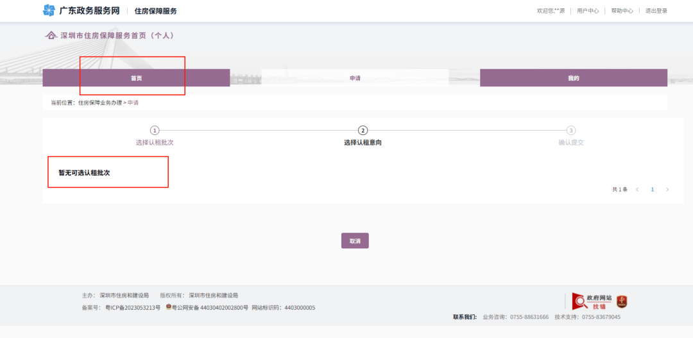Viewport: 693px width, 338px height.
Task: Click the house icon beside 深圳市住房保障服务首页
Action: click(x=51, y=36)
